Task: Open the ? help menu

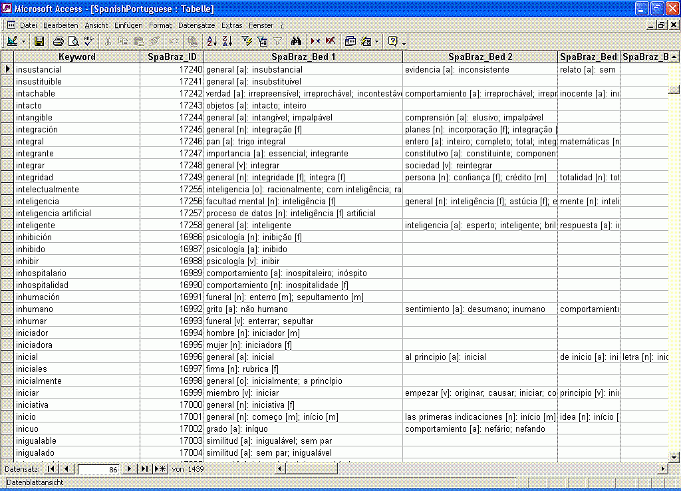Action: pyautogui.click(x=282, y=26)
